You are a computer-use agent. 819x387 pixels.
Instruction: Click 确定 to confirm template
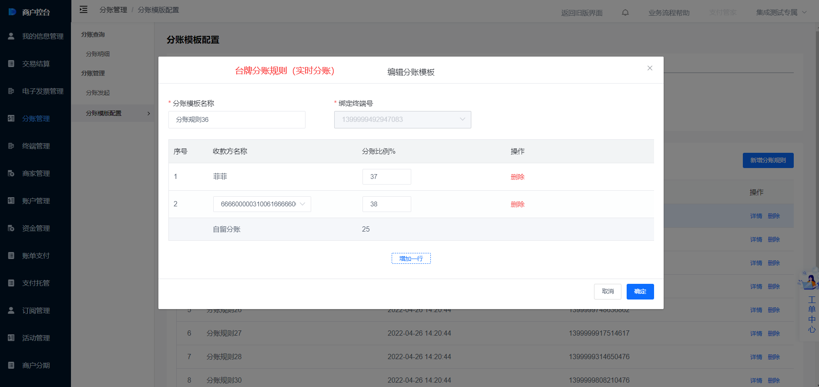coord(640,292)
